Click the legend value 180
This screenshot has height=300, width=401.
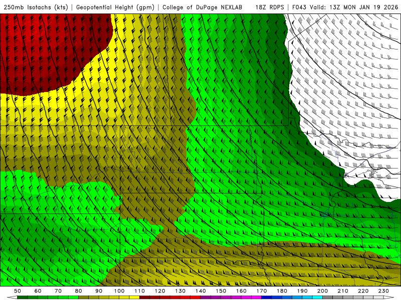point(282,291)
